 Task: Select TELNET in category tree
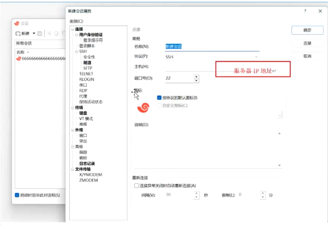pyautogui.click(x=86, y=74)
